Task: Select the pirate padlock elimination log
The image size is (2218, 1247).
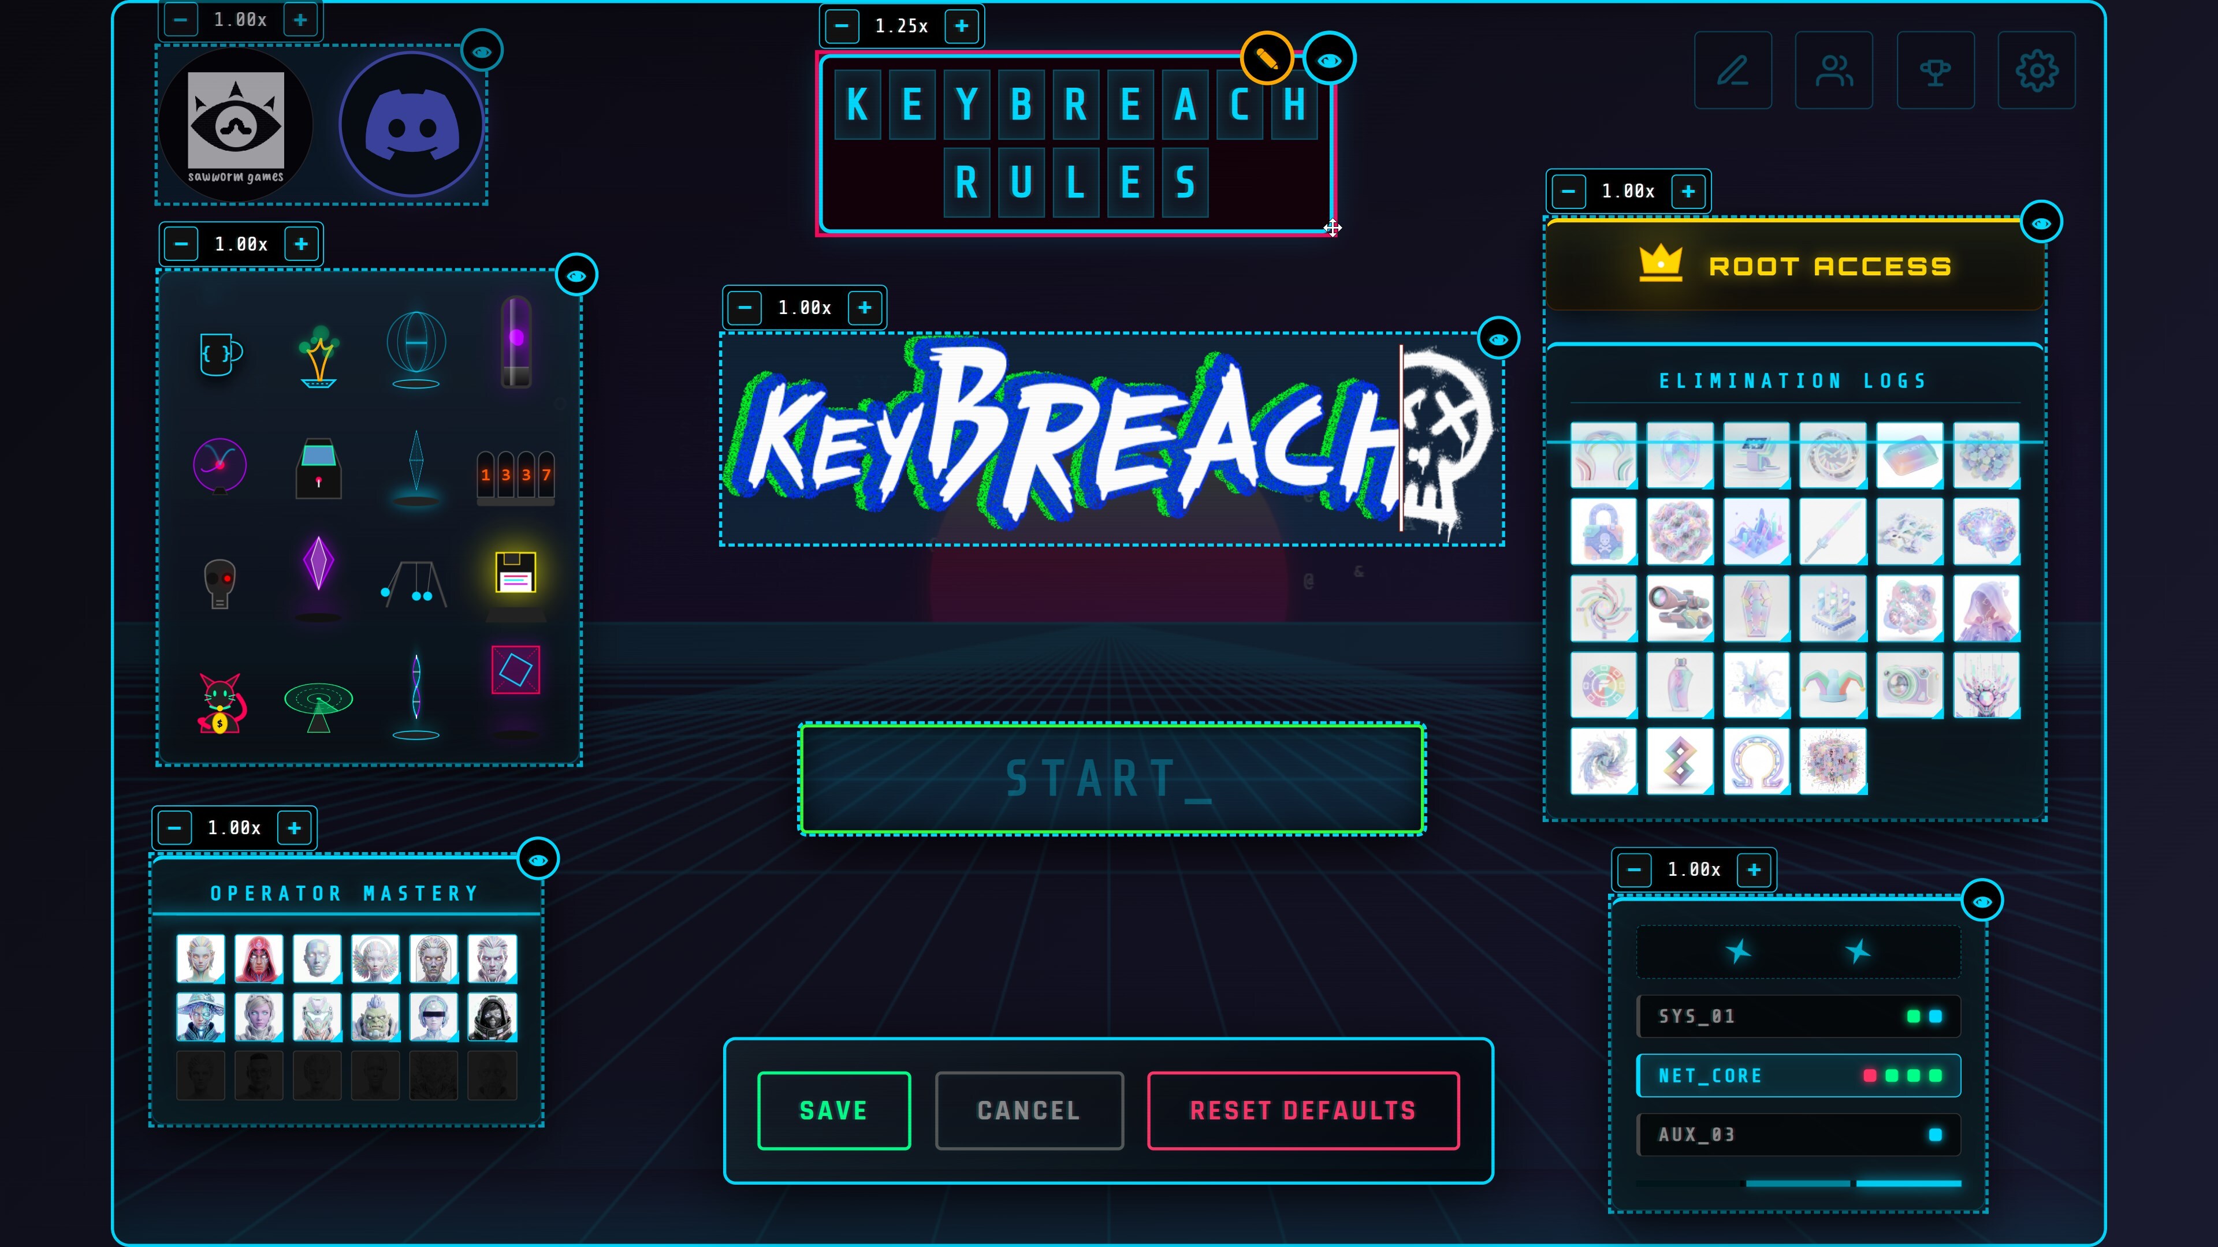Action: click(x=1603, y=532)
